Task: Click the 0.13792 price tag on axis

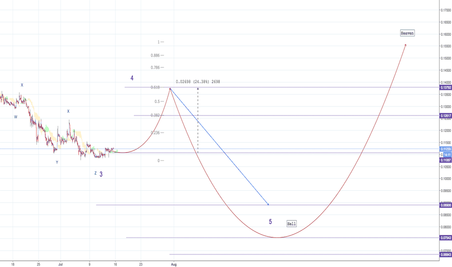Action: [x=446, y=87]
